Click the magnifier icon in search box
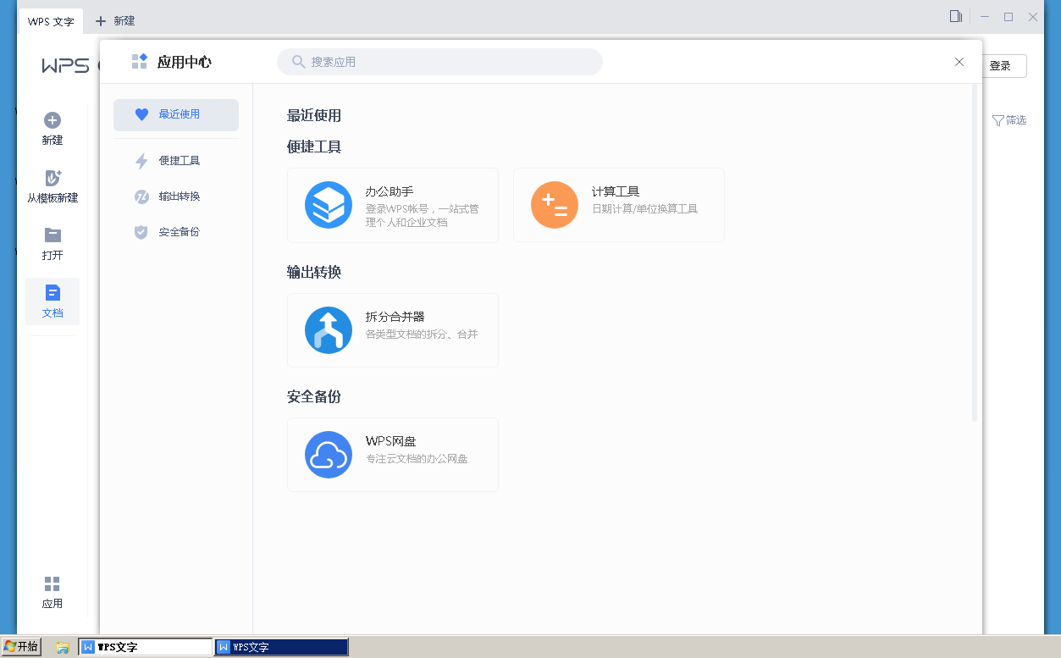This screenshot has height=658, width=1061. tap(298, 62)
